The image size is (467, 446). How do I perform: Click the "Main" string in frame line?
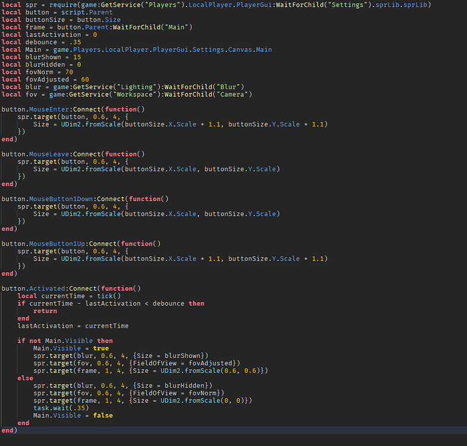pos(176,27)
